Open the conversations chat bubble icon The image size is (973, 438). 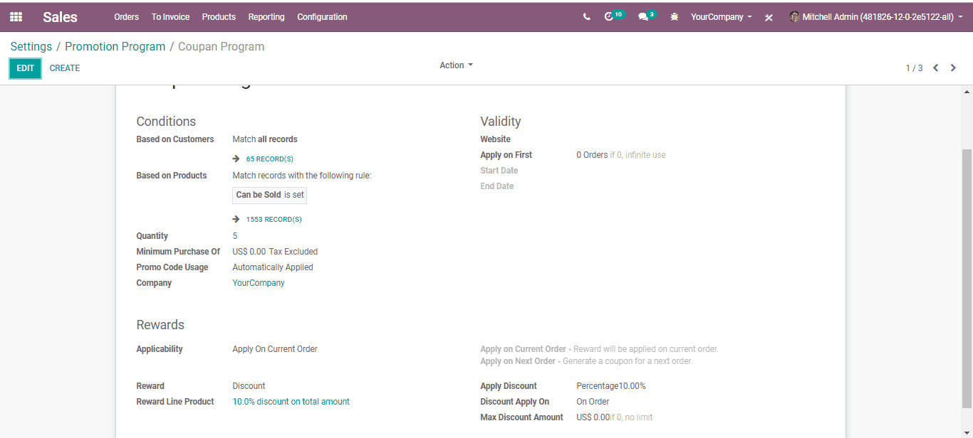(643, 16)
